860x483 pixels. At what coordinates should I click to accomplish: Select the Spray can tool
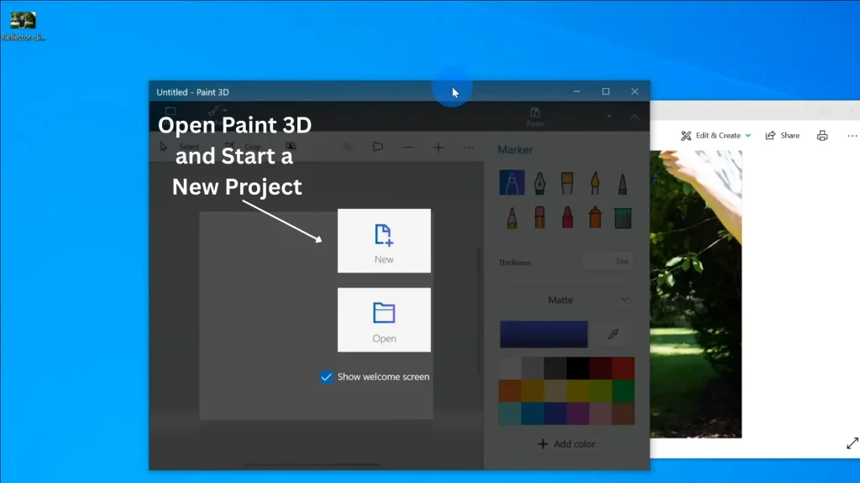pyautogui.click(x=595, y=216)
